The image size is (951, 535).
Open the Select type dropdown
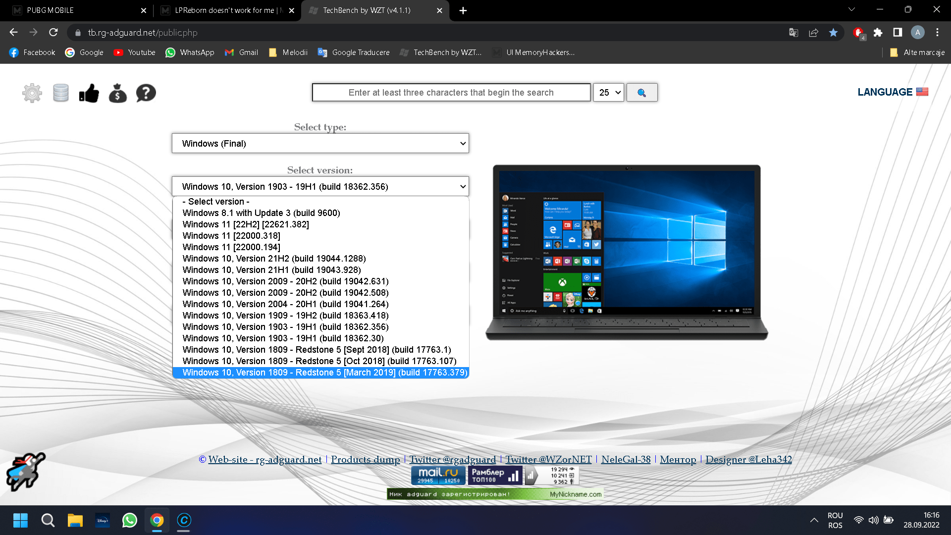point(320,144)
